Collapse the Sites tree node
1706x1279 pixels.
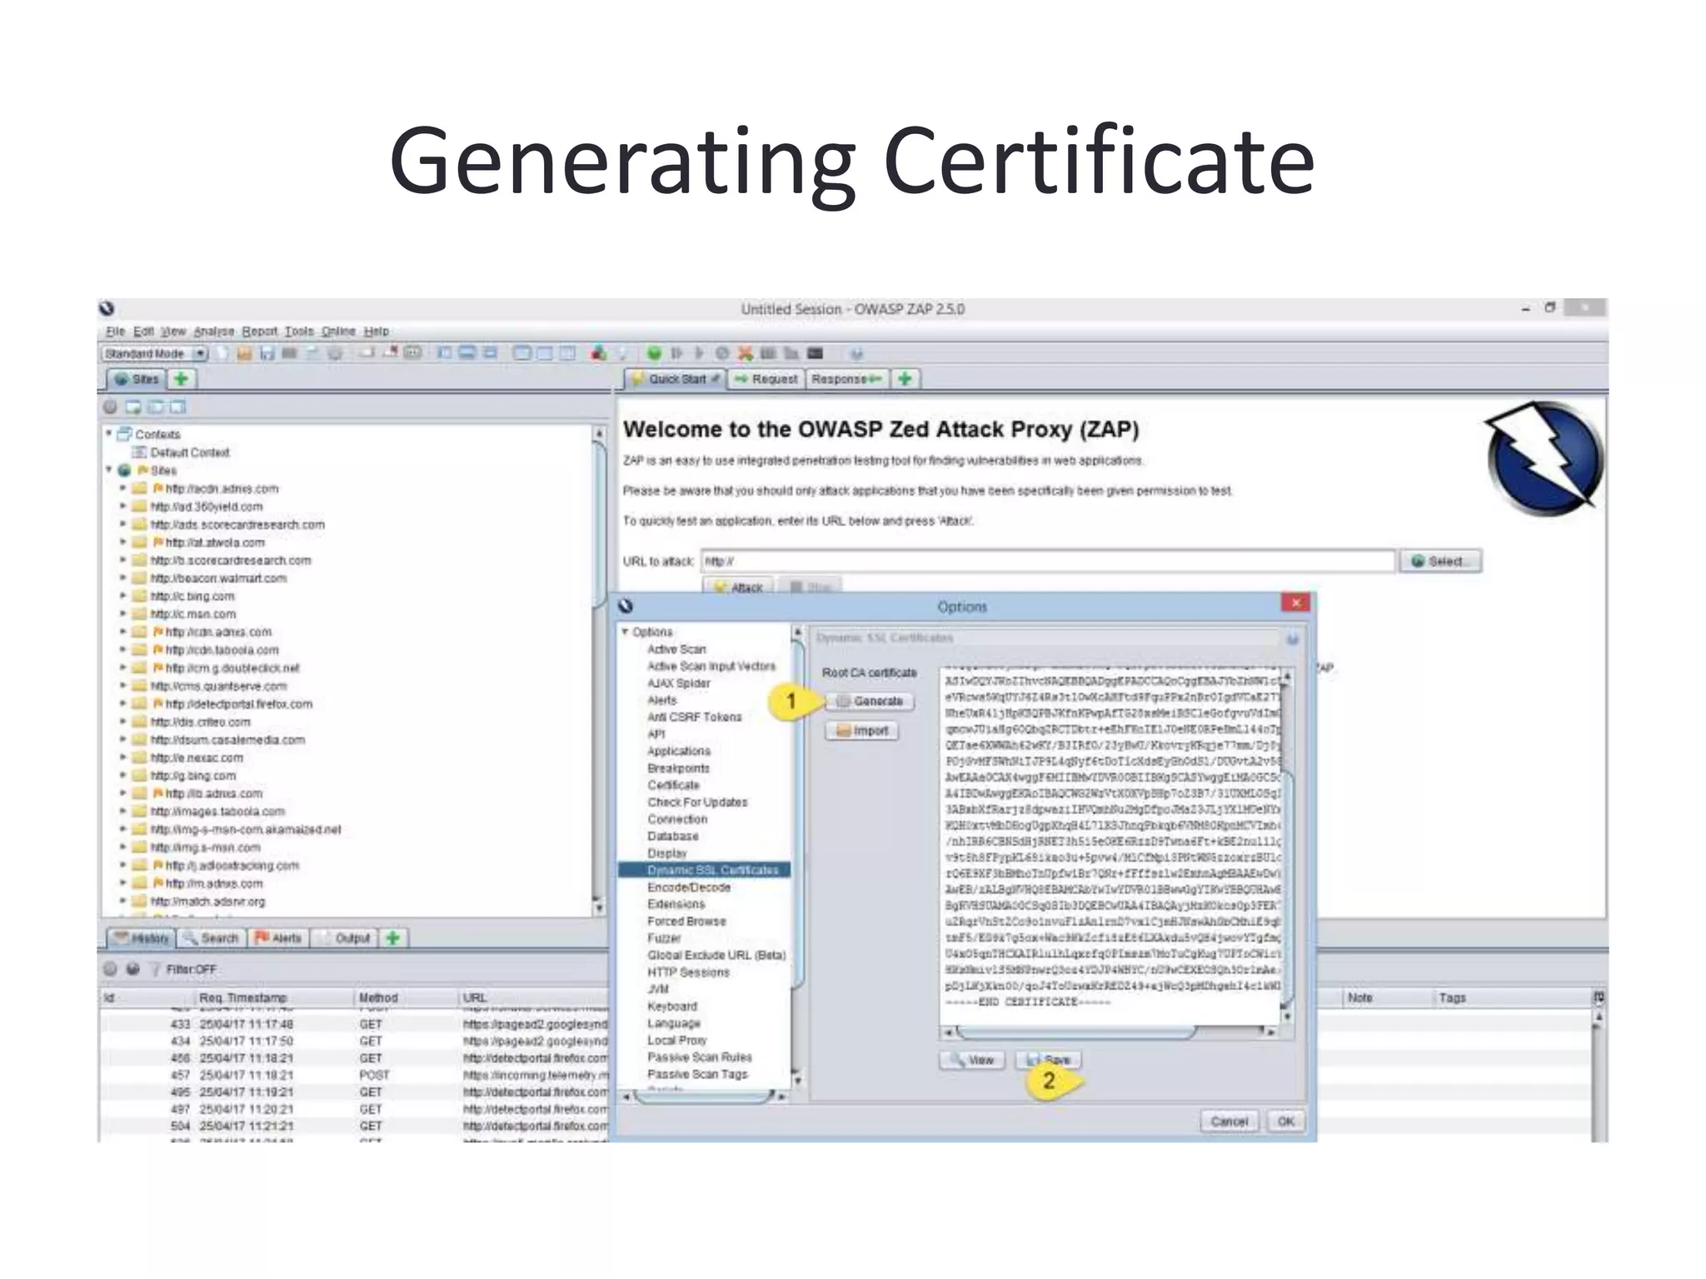tap(109, 470)
